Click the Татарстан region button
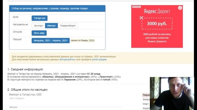The width and height of the screenshot is (197, 110). (40, 18)
